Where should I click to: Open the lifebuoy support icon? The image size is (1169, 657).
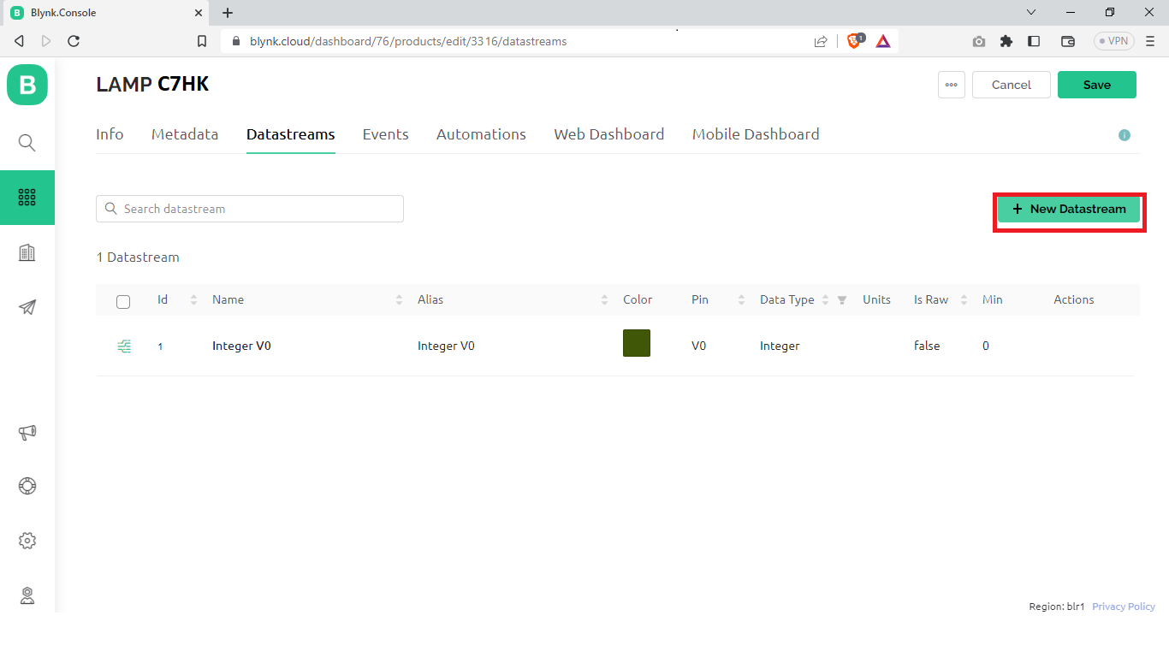27,486
